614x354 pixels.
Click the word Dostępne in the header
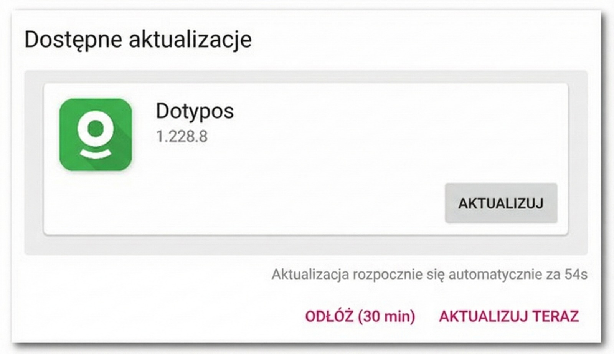73,40
